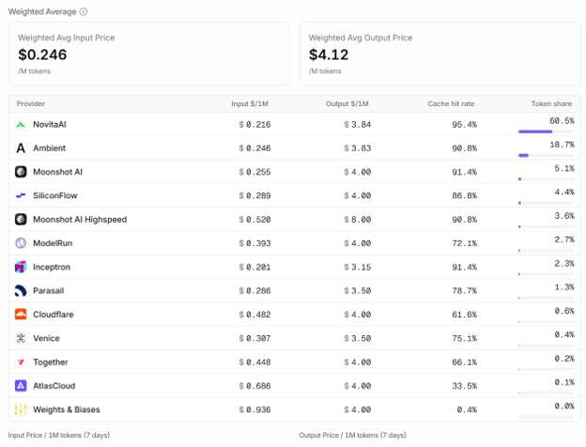Sort by Token share column header

[x=551, y=103]
